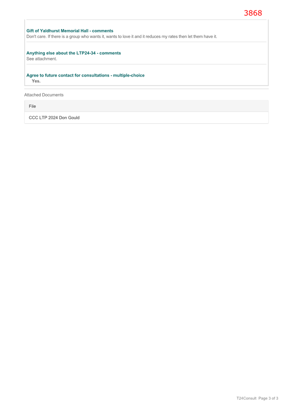Click the word Yaldhurst in the heading
287x407 pixels.
click(x=50, y=31)
